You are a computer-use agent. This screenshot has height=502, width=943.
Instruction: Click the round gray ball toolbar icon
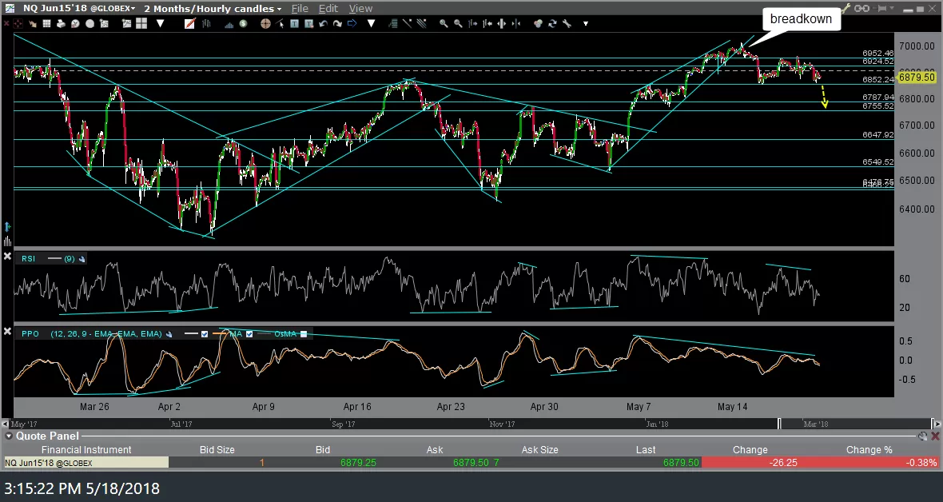tap(90, 23)
